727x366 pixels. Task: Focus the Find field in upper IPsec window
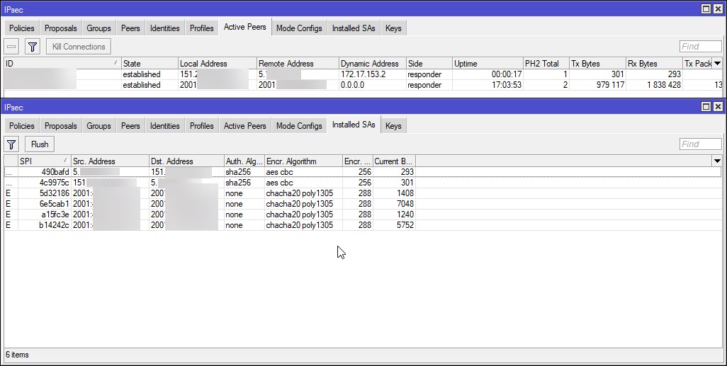click(x=700, y=46)
